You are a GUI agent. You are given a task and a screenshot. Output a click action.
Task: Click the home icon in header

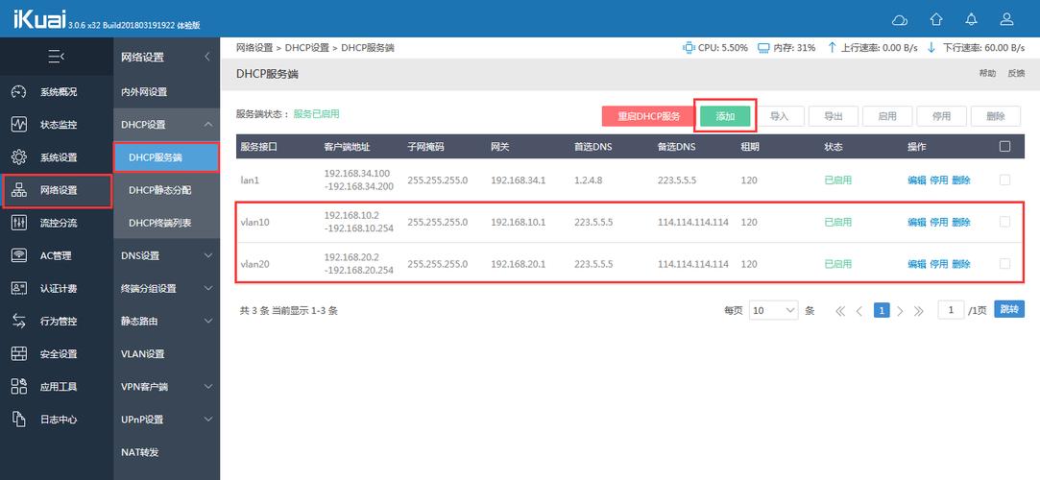936,19
